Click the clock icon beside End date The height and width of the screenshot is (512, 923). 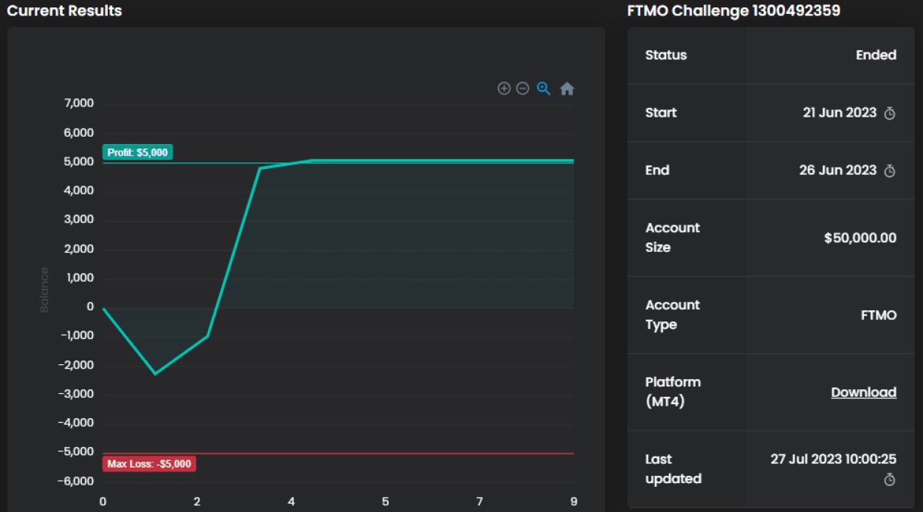(x=890, y=171)
